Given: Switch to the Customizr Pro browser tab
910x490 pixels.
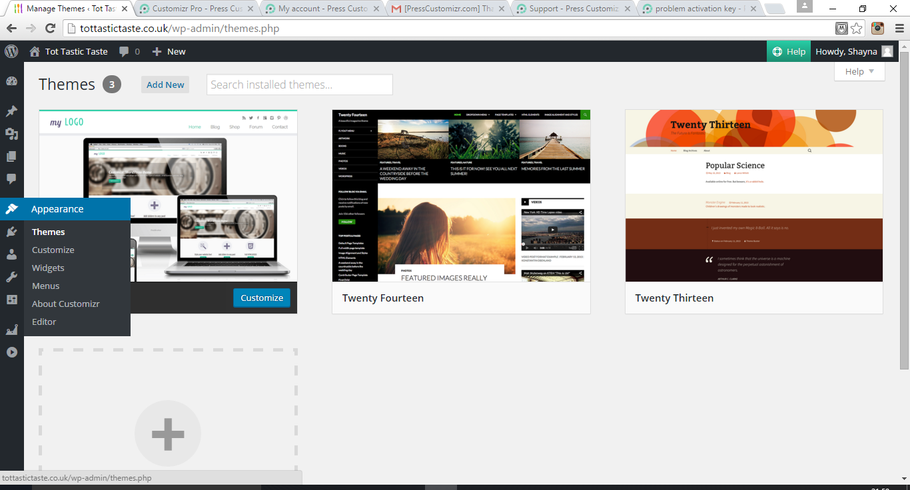Looking at the screenshot, I should click(x=197, y=9).
